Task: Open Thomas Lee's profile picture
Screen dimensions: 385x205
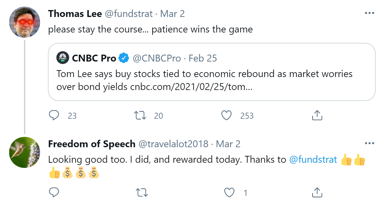Action: pos(24,22)
